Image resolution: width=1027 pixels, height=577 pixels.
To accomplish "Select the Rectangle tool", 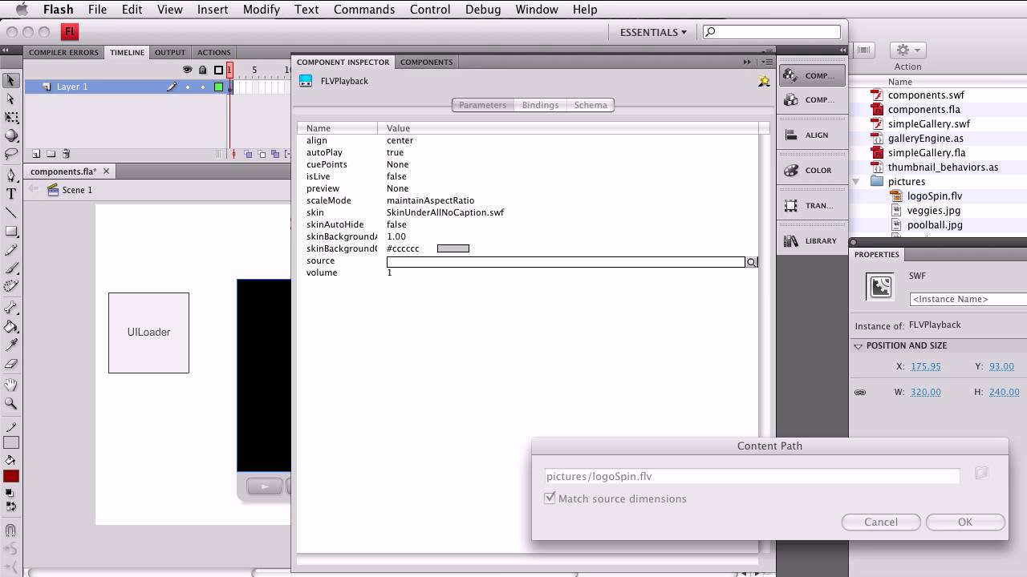I will tap(11, 232).
